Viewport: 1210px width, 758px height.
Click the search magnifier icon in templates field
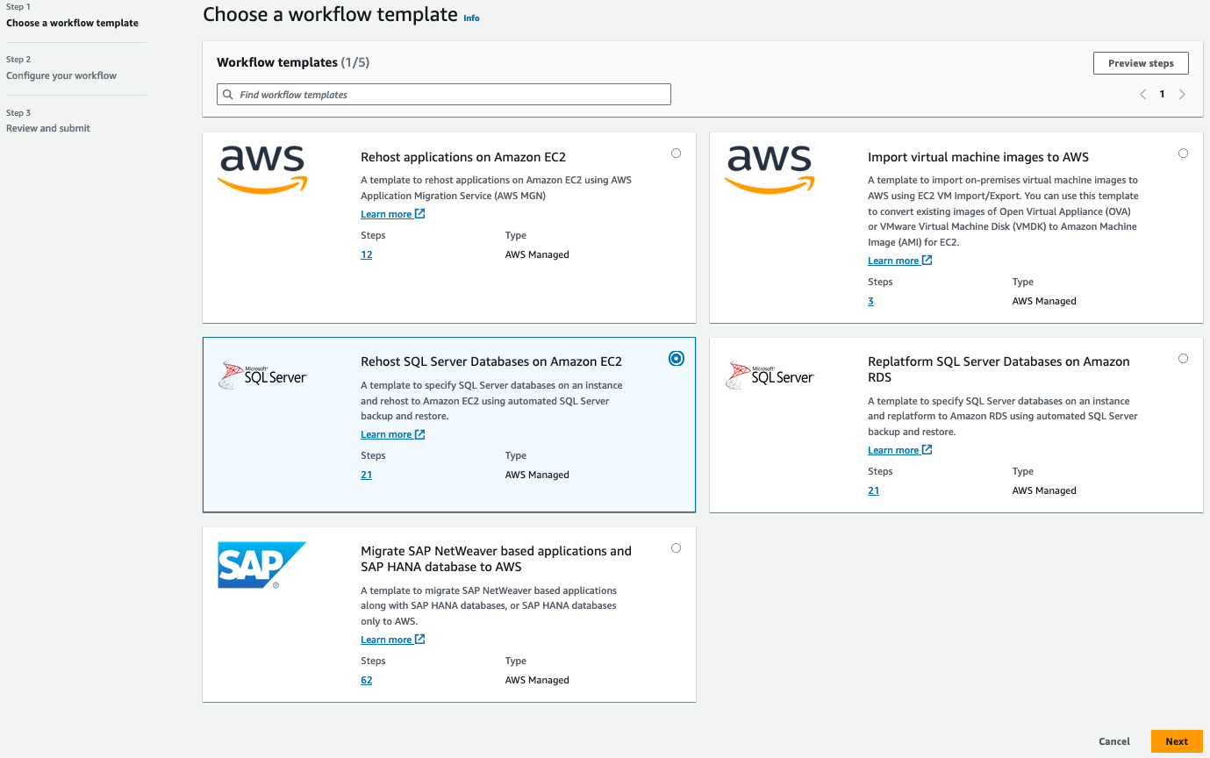click(228, 95)
